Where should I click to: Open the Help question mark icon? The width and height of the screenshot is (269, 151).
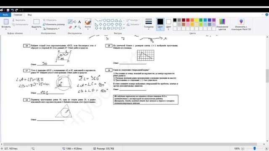[x=267, y=15]
